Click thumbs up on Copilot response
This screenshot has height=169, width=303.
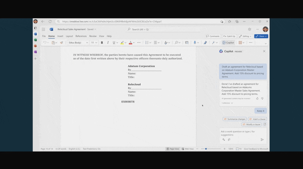[x=257, y=98]
